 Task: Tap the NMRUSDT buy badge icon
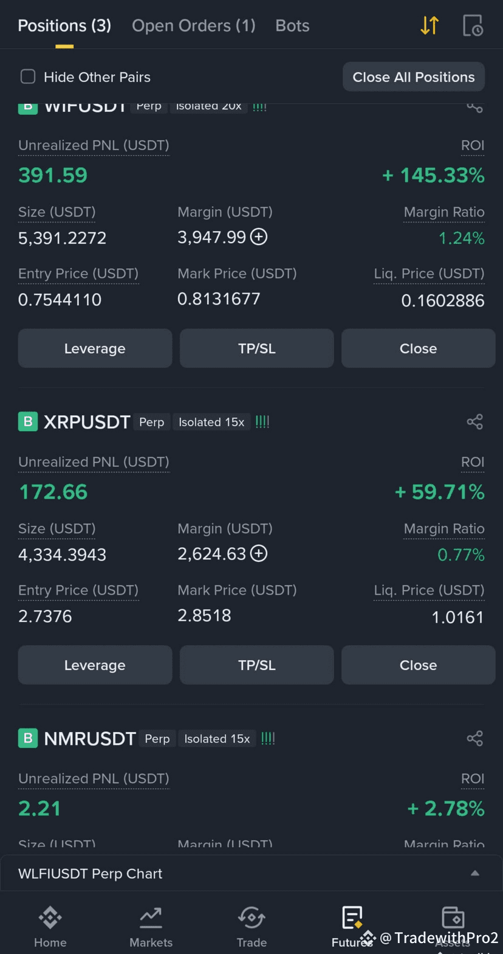click(x=28, y=739)
